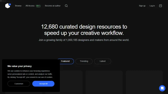Viewport: 168px width, 94px height.
Task: Open the Browse menu
Action: coord(18,6)
